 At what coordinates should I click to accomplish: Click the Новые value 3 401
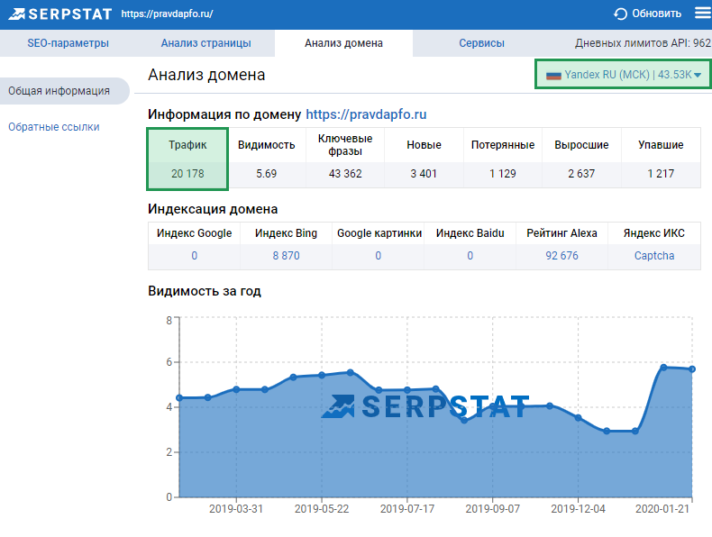click(x=424, y=174)
